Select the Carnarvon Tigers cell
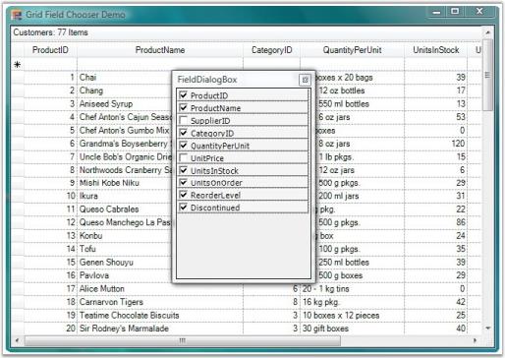This screenshot has width=505, height=358. click(x=160, y=302)
